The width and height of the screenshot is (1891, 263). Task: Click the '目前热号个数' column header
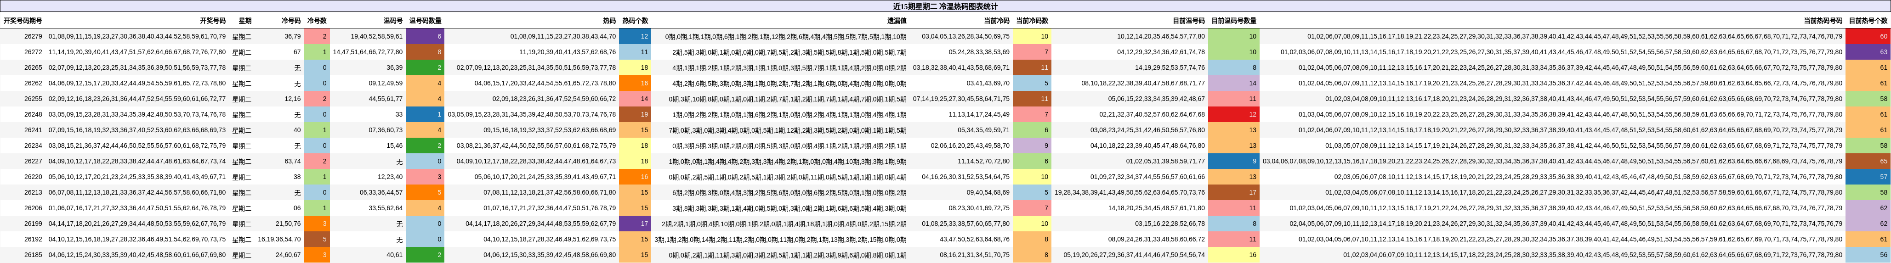1868,21
